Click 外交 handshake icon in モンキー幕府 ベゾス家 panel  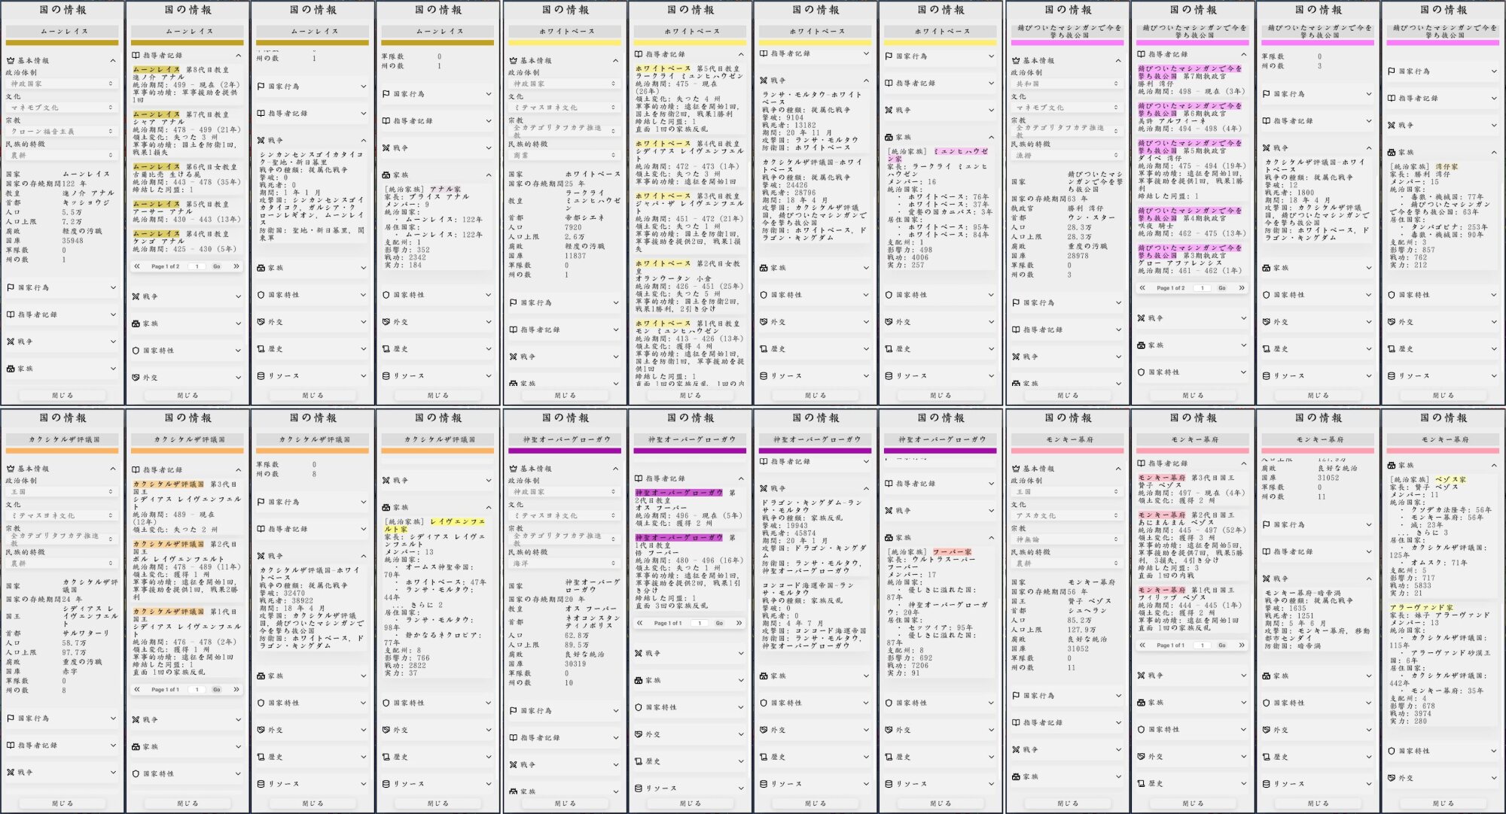tap(1391, 778)
